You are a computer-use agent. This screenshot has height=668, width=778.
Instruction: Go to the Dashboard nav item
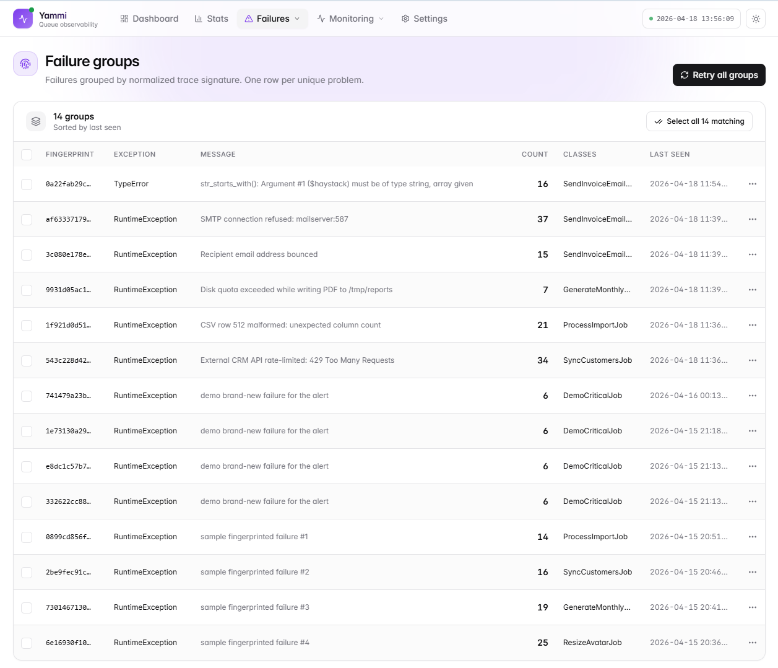(149, 19)
